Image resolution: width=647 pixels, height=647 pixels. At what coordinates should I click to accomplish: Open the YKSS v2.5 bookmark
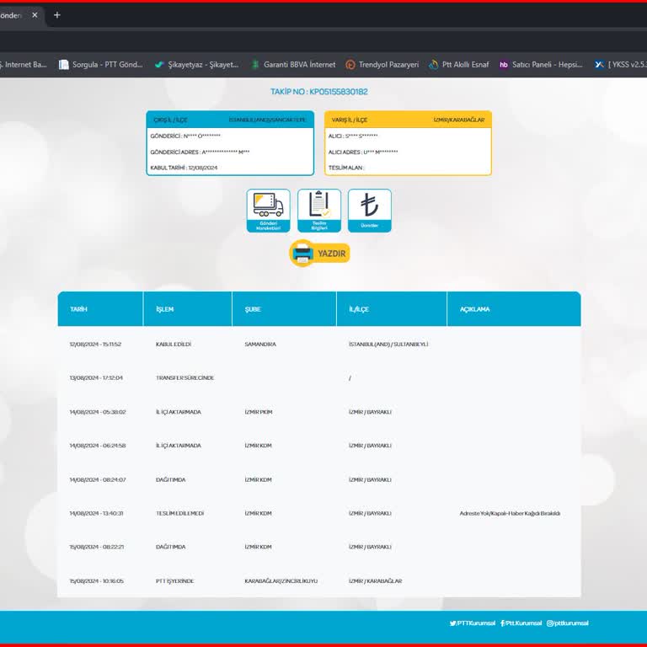click(620, 64)
